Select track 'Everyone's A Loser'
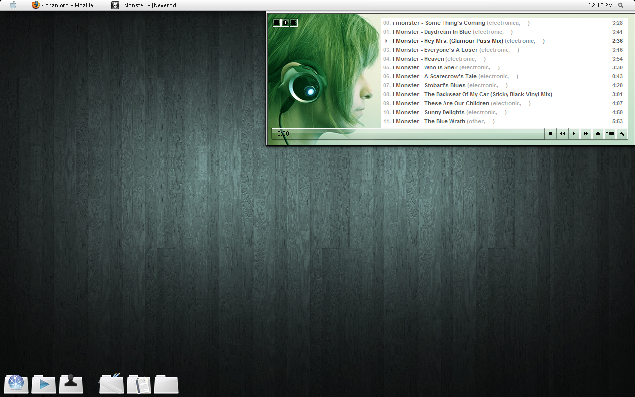This screenshot has height=397, width=635. click(504, 50)
